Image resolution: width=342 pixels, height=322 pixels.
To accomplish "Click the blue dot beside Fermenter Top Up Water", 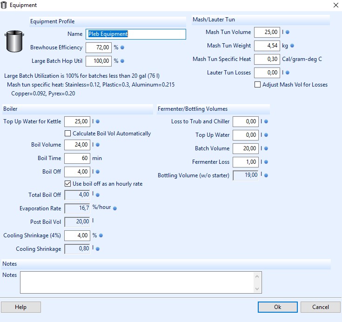I will (266, 135).
